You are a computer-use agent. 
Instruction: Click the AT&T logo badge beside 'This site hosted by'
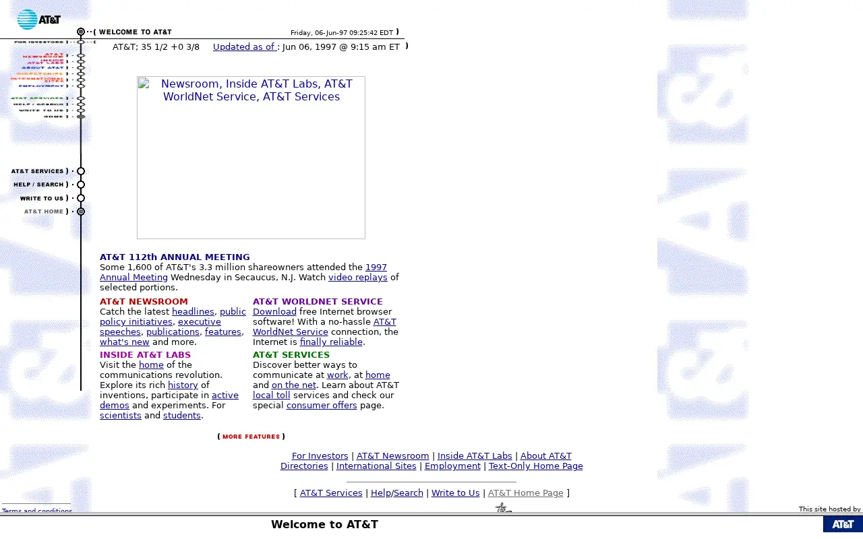pos(843,524)
